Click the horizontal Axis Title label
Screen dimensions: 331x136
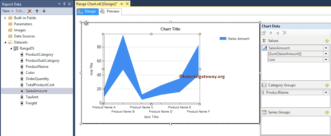coord(151,117)
